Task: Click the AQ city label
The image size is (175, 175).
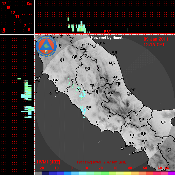Action: coord(111,93)
